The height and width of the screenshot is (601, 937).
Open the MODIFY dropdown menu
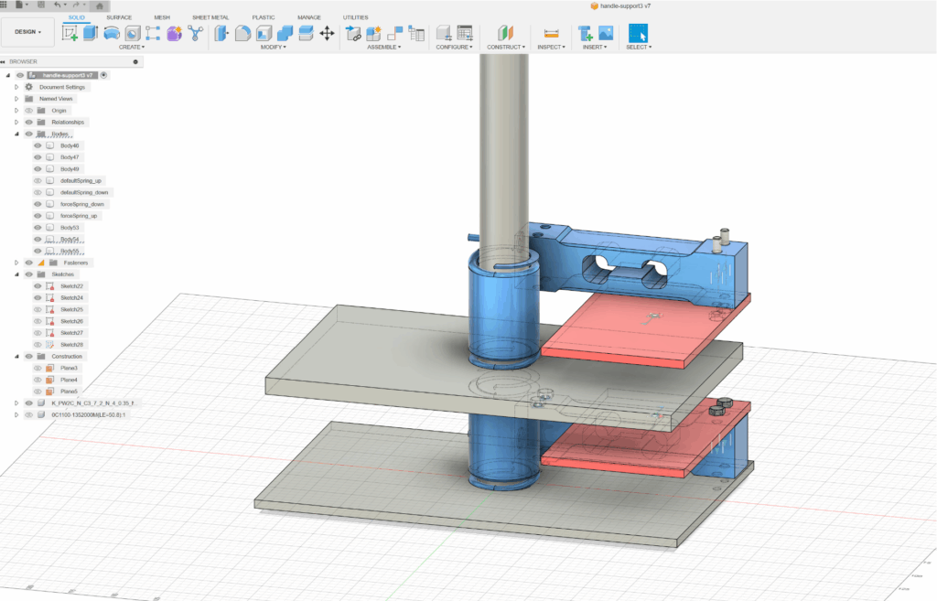click(x=273, y=47)
